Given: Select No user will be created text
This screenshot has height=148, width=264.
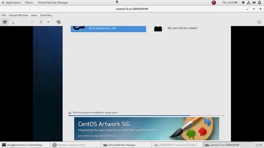Looking at the screenshot, I should [x=182, y=28].
